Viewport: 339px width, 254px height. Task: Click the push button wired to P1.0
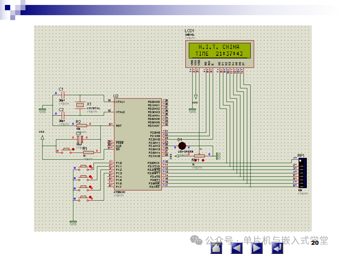(83, 167)
